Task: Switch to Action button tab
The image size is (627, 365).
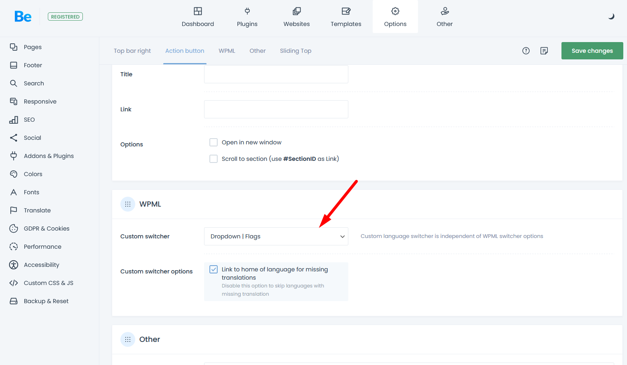Action: click(x=185, y=51)
